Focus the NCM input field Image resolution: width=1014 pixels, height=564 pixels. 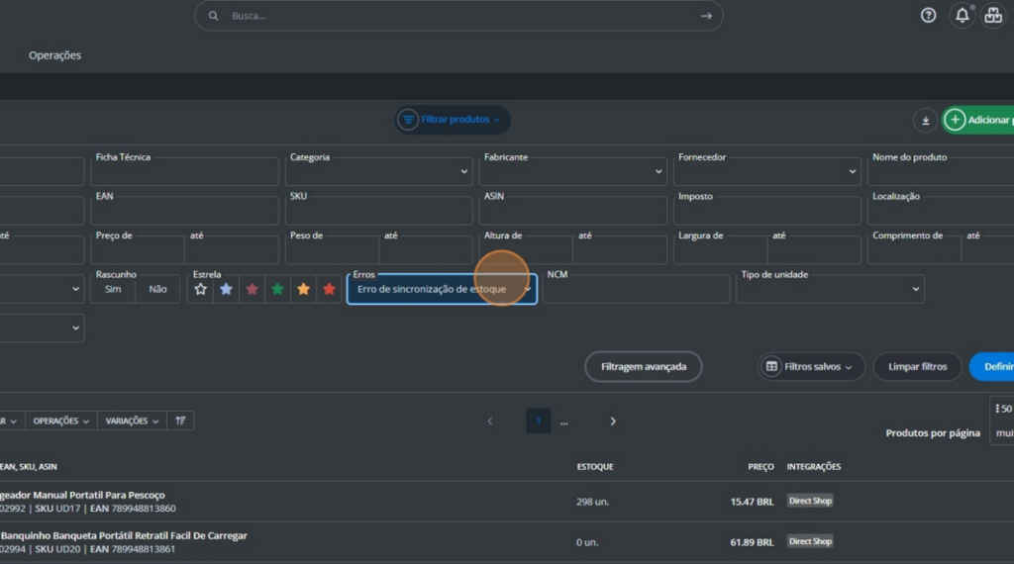636,290
